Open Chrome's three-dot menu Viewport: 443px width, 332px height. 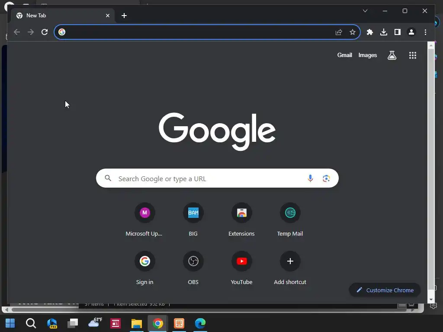(x=425, y=32)
